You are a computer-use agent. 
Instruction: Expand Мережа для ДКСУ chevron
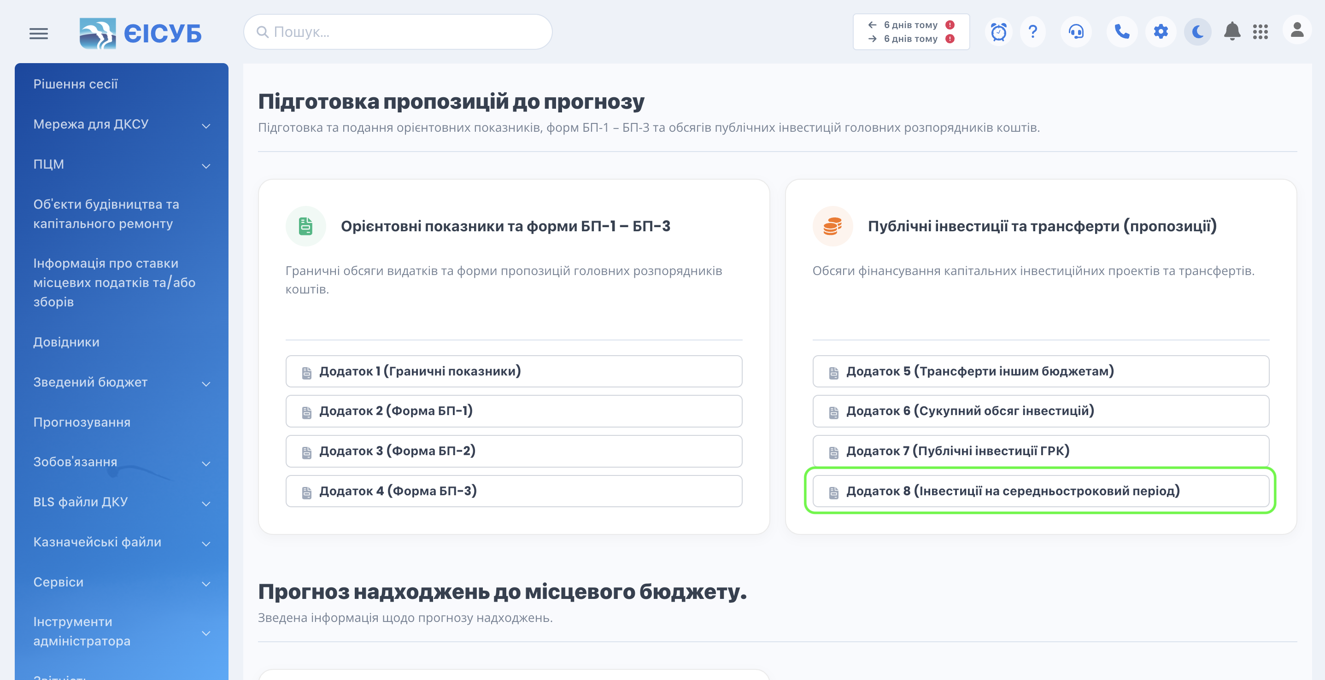tap(206, 125)
